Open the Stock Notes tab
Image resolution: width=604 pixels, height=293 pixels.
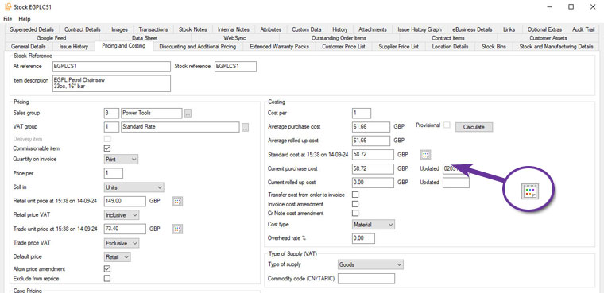pos(192,29)
